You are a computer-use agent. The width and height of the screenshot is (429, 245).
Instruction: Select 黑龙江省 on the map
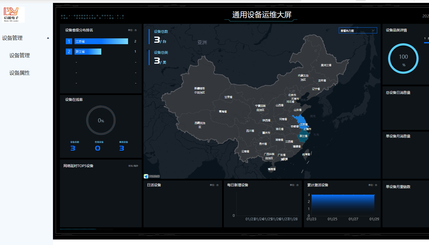[326, 65]
